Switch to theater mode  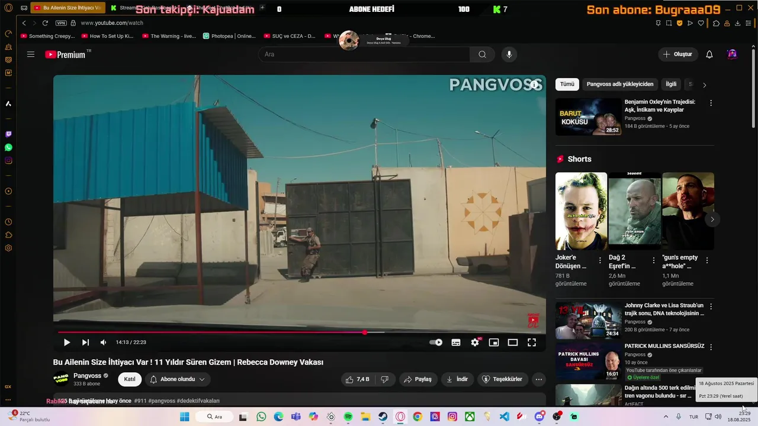pos(513,343)
